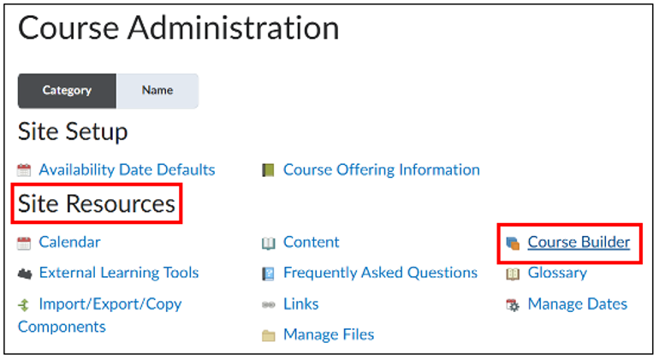
Task: Click the Frequently Asked Questions icon
Action: pos(268,274)
